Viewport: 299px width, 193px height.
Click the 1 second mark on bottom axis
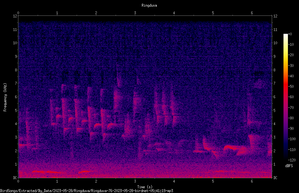[x=57, y=181]
